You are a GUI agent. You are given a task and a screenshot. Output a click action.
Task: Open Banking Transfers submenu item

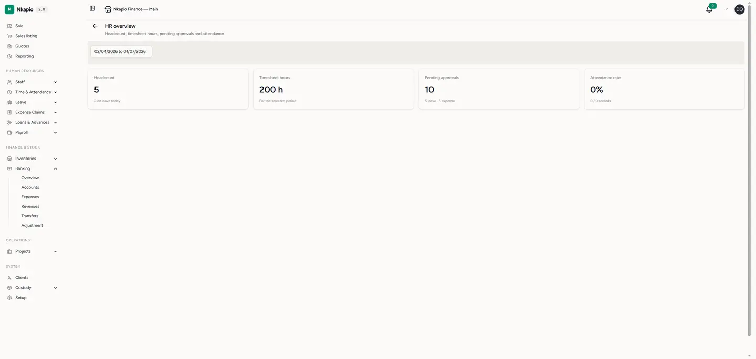(x=29, y=216)
